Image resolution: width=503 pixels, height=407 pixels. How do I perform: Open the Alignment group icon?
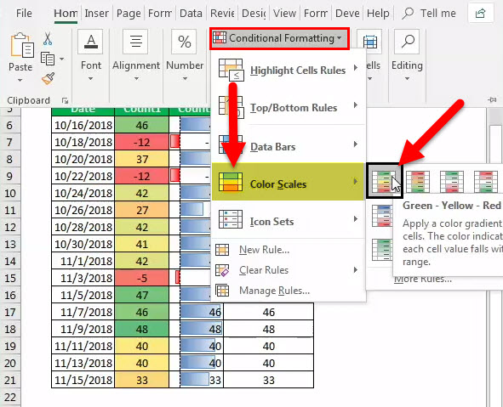(x=136, y=42)
